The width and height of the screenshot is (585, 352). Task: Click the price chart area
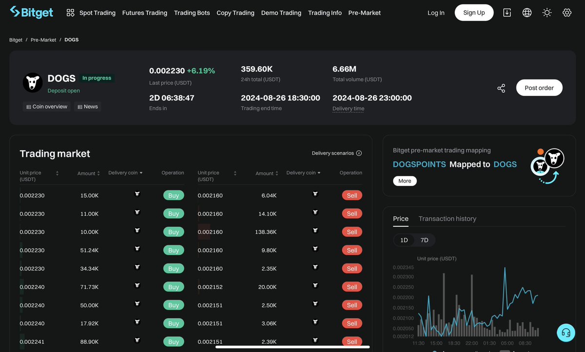click(478, 301)
